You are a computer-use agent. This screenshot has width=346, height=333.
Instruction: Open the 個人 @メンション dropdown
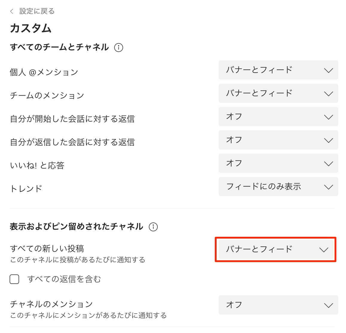point(278,70)
